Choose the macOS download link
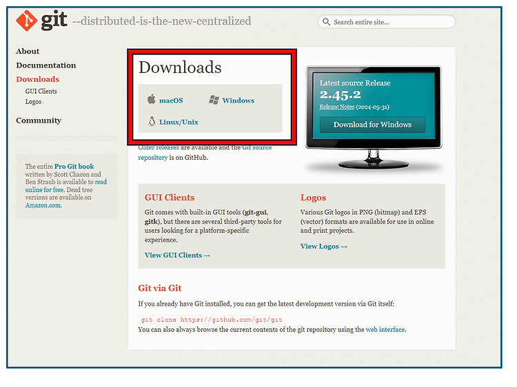The height and width of the screenshot is (387, 517). click(171, 101)
